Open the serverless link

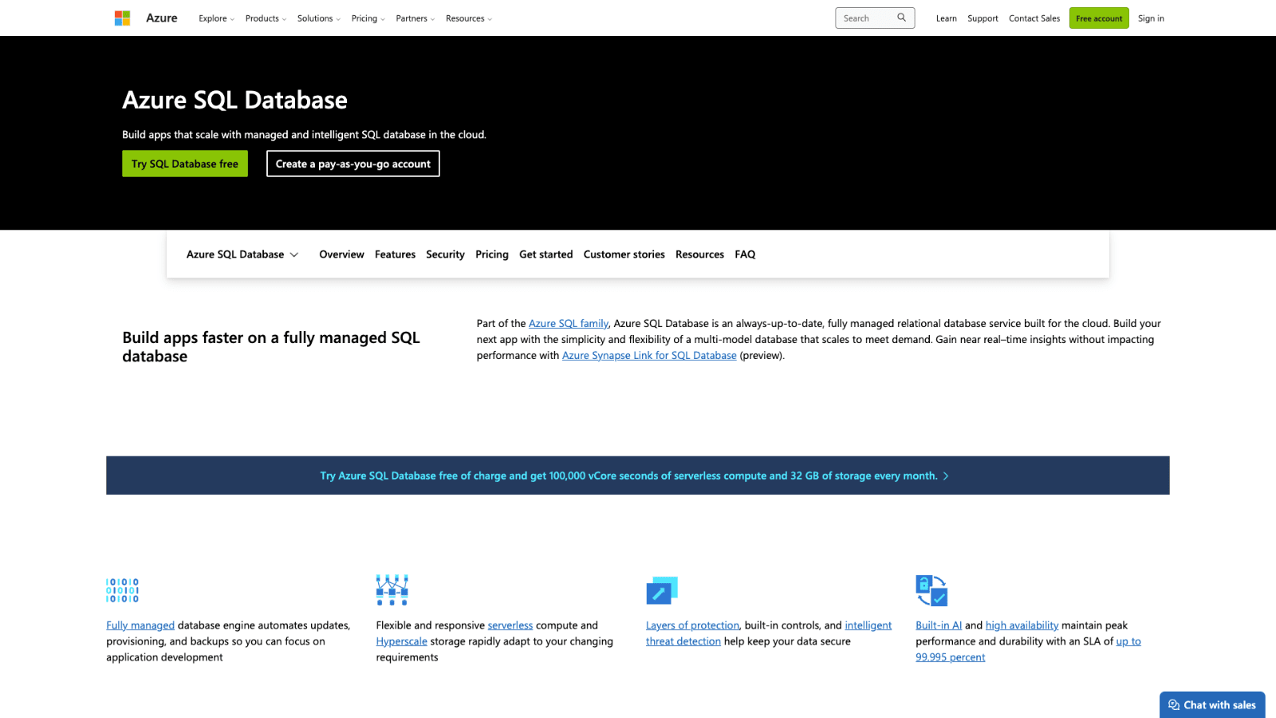click(x=510, y=625)
